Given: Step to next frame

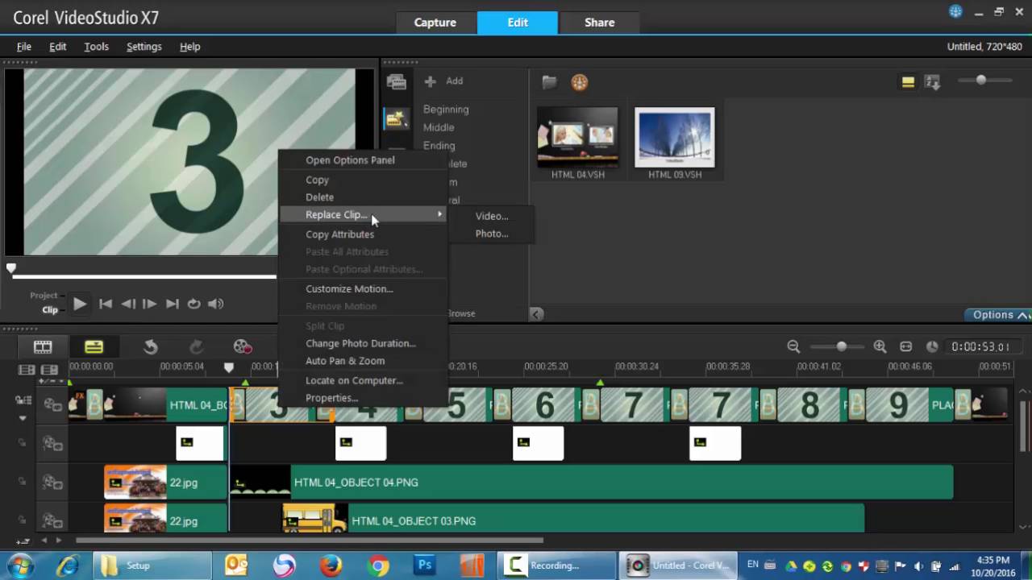Looking at the screenshot, I should (149, 304).
